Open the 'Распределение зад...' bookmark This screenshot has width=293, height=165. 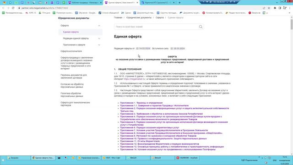click(12, 13)
